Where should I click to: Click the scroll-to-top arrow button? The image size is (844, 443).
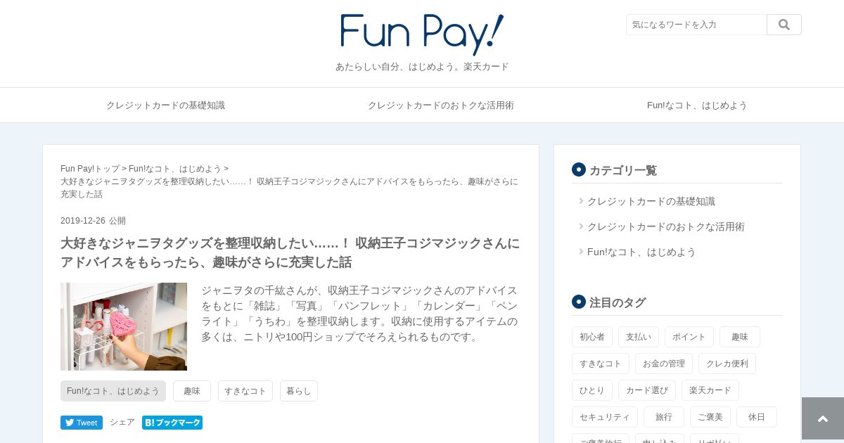tap(823, 418)
